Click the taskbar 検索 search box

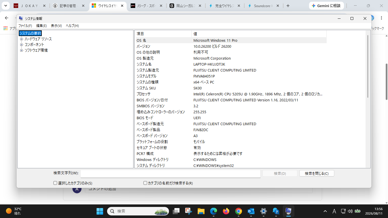[x=138, y=211]
